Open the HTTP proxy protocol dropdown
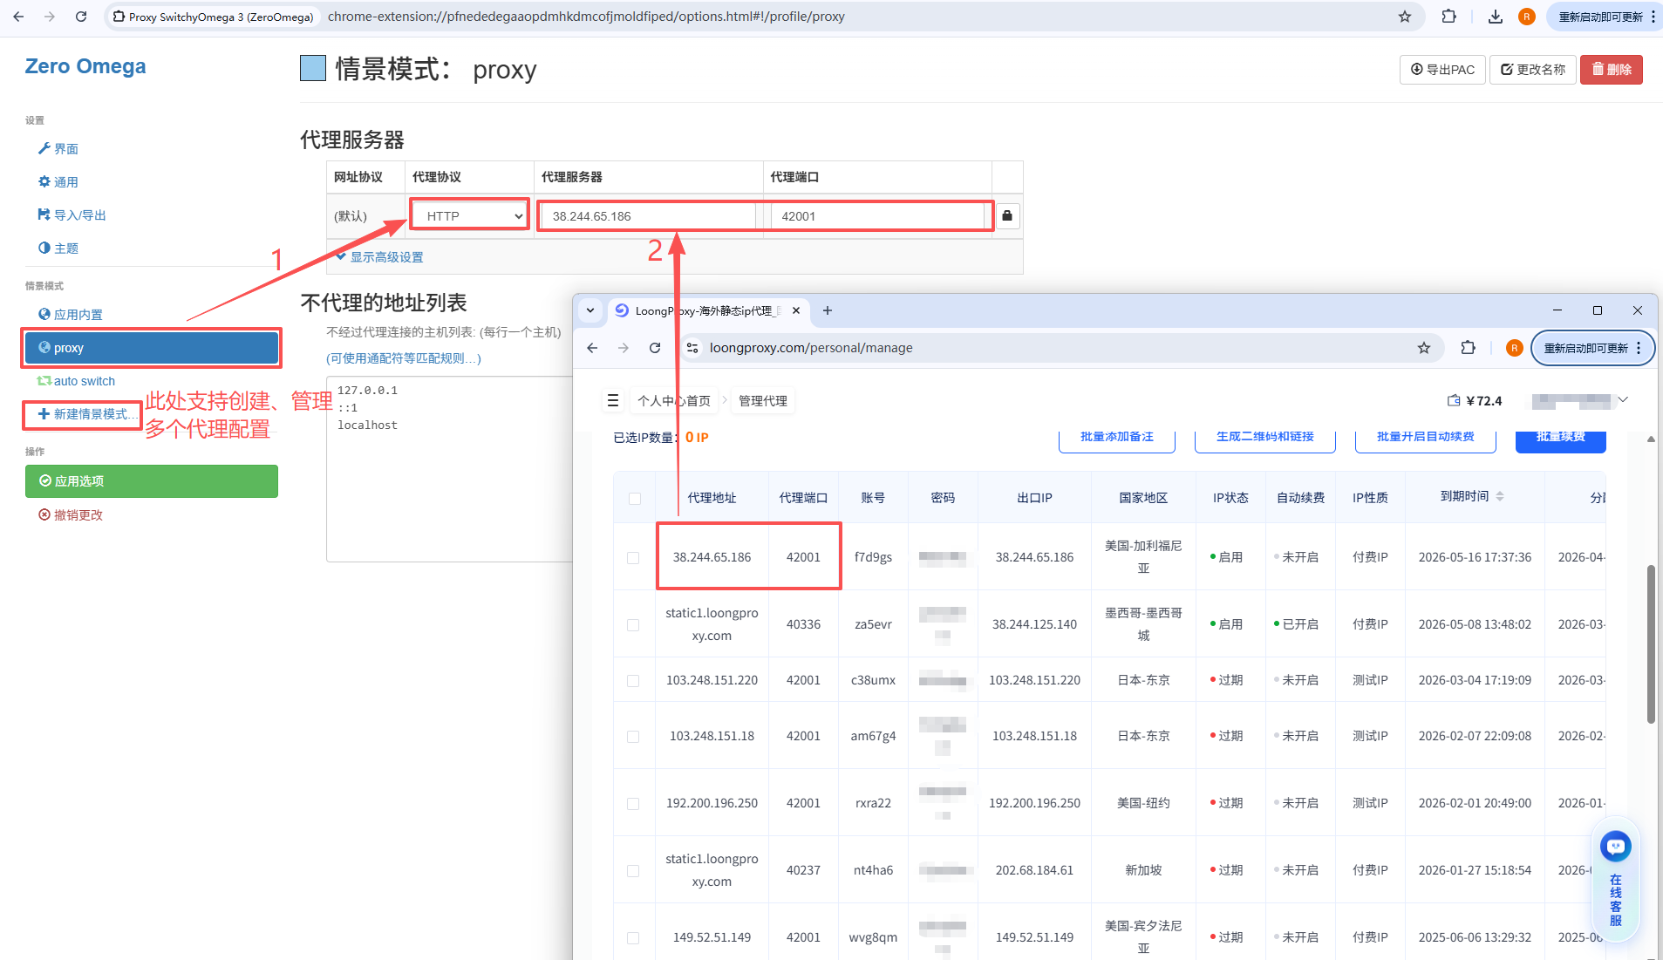The image size is (1663, 960). coord(469,215)
